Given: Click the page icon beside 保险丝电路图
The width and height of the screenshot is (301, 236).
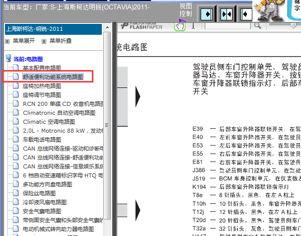Looking at the screenshot, I should coord(16,193).
